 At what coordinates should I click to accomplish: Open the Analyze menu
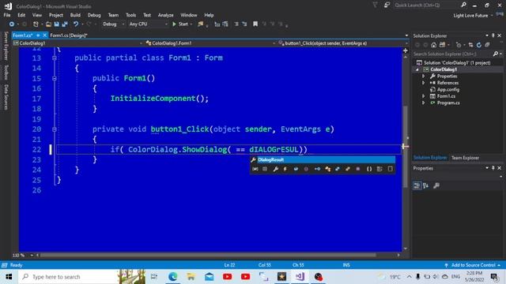point(165,15)
